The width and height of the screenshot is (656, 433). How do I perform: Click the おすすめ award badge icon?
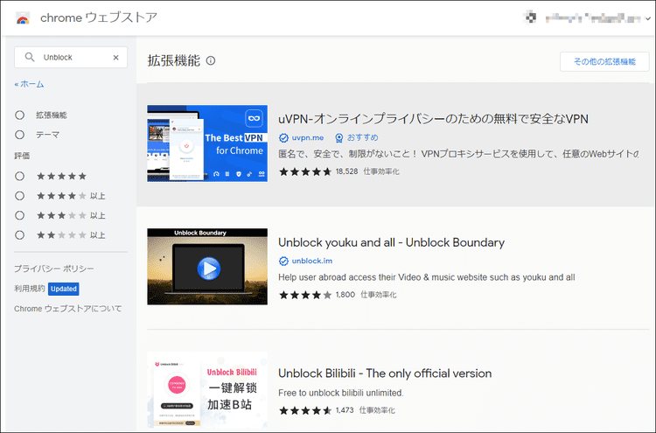point(338,137)
